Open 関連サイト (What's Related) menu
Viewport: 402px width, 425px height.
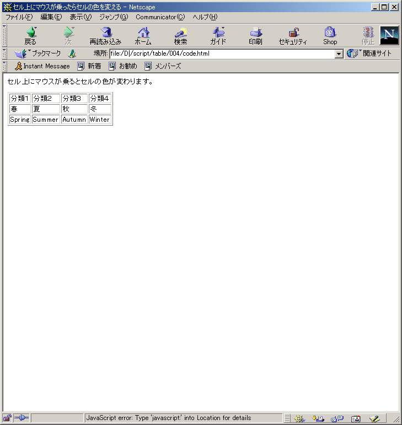(x=369, y=53)
